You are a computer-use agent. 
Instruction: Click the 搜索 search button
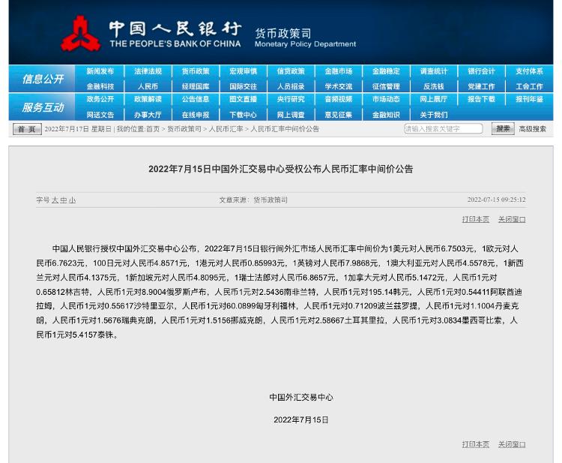[503, 128]
